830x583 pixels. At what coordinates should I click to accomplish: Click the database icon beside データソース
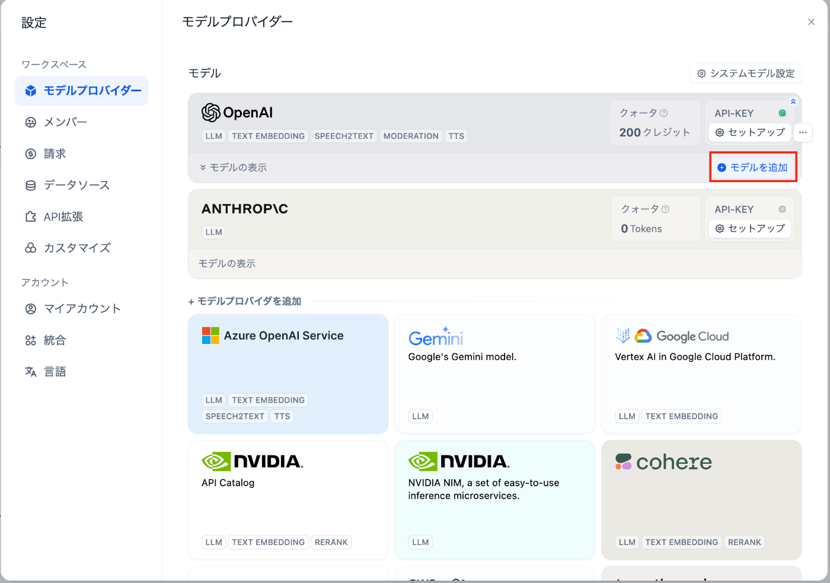click(x=31, y=185)
